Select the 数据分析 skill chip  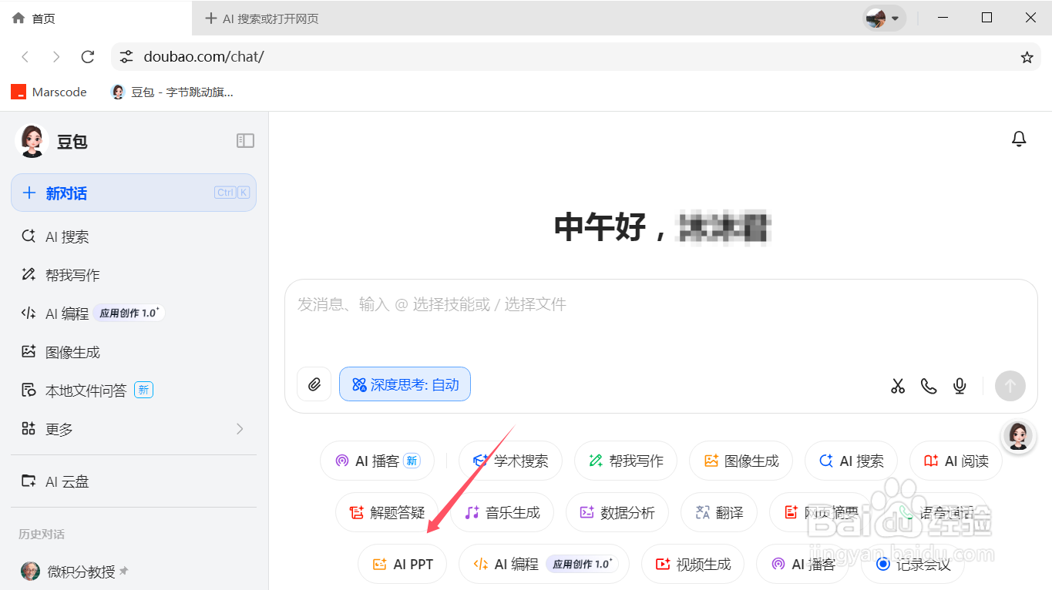[617, 512]
